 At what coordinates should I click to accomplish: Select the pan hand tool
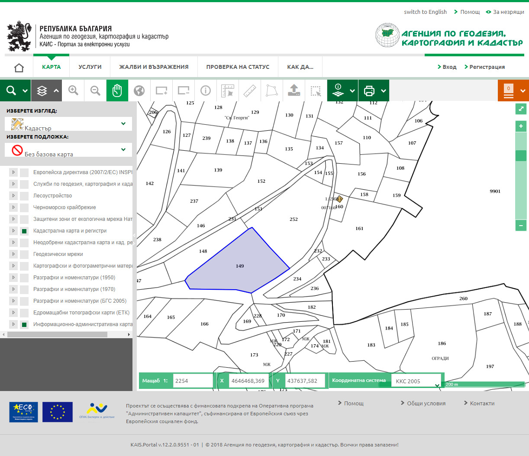117,91
